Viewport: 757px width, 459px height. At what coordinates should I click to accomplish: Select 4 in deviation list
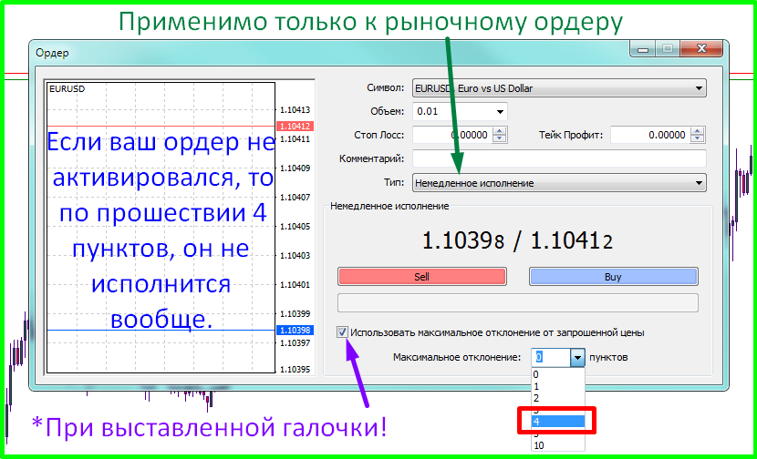(x=558, y=422)
